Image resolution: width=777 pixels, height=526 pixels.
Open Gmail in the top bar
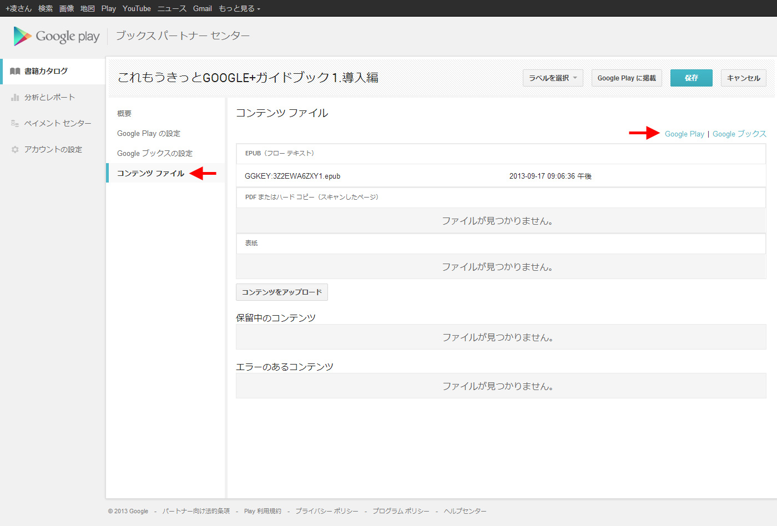(203, 8)
